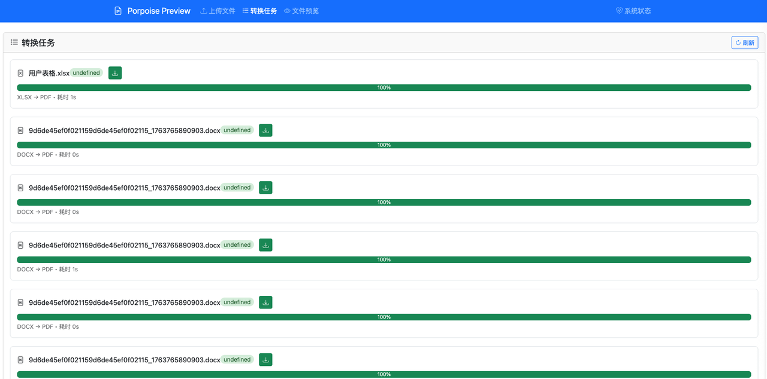The image size is (767, 379).
Task: Click the progress bar above 'DOCX → PDF • 耗时 1s'
Action: click(384, 260)
